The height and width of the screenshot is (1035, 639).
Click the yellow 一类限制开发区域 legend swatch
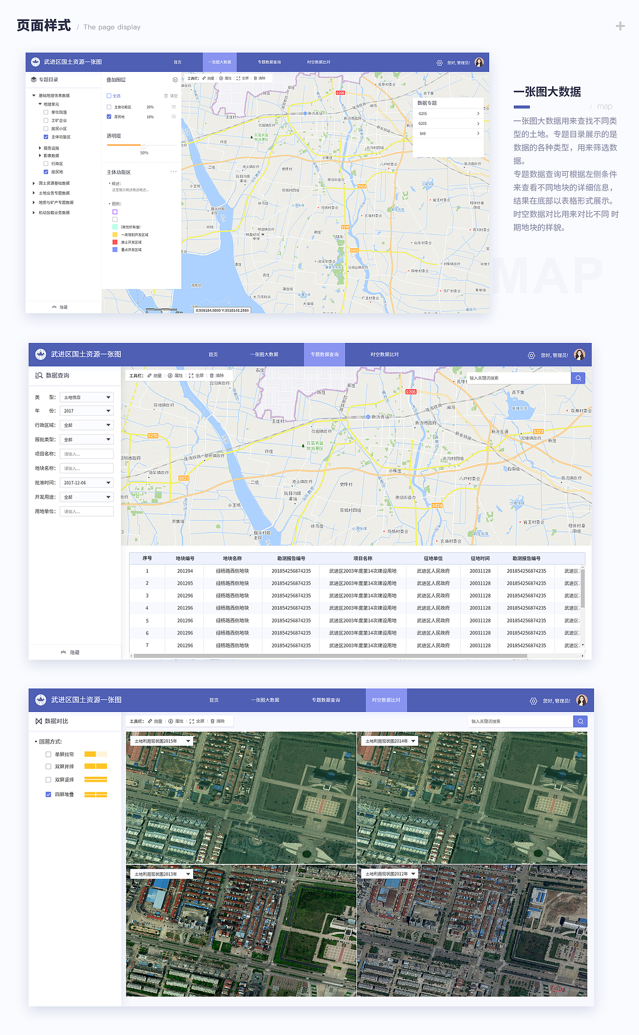(x=115, y=235)
